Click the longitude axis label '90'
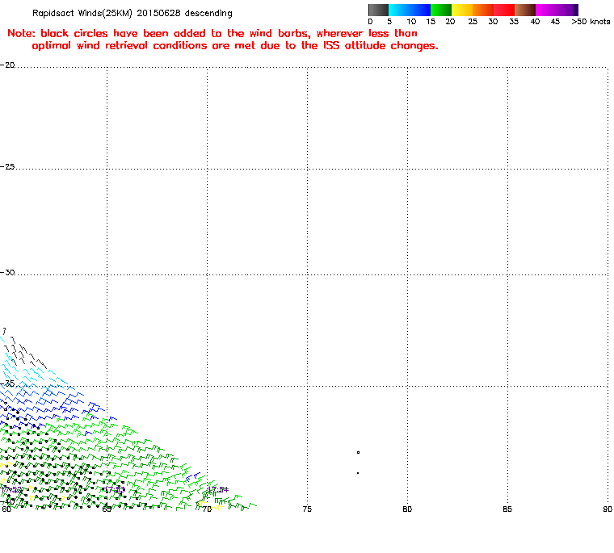614x553 pixels. coord(608,509)
